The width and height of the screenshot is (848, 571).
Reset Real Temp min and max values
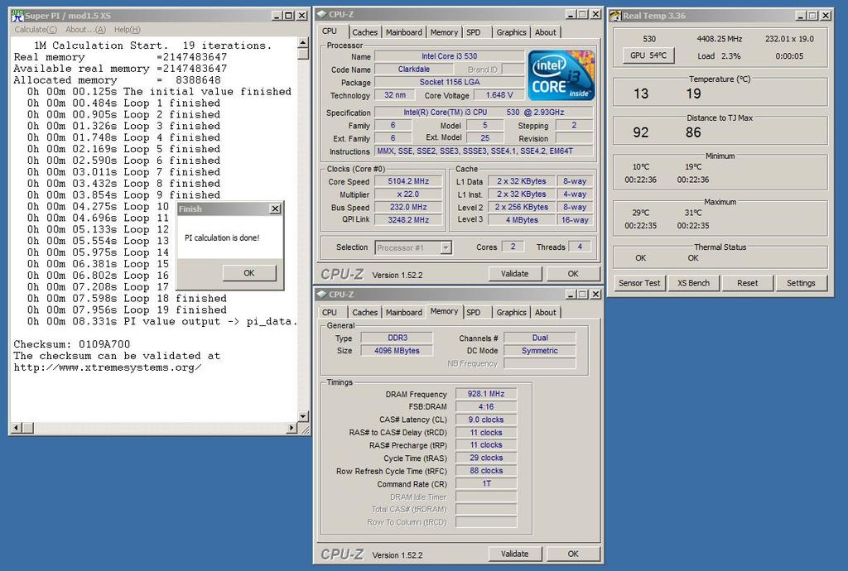click(x=748, y=283)
